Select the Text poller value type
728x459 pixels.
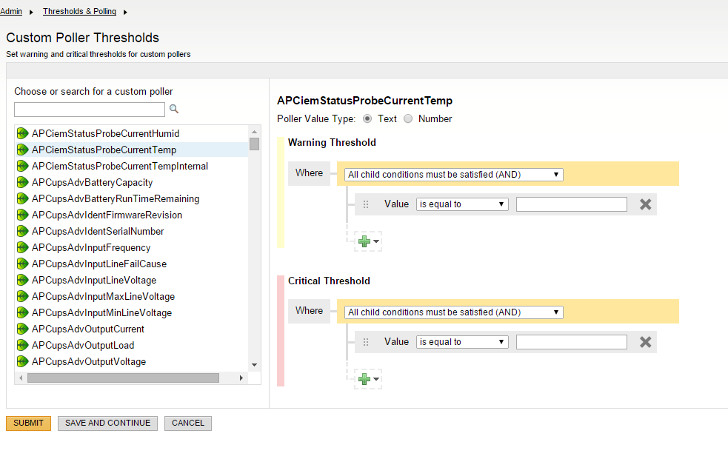[367, 118]
